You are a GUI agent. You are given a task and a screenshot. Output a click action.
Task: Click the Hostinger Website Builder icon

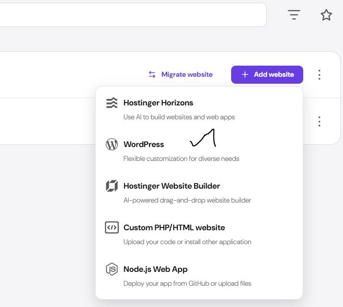112,186
